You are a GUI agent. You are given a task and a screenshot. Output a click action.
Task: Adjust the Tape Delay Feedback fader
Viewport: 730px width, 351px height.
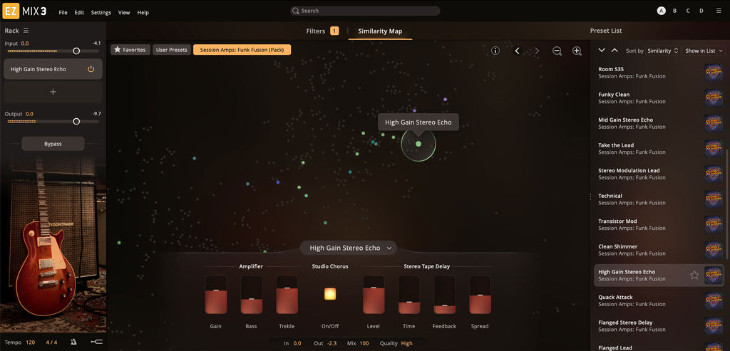445,294
